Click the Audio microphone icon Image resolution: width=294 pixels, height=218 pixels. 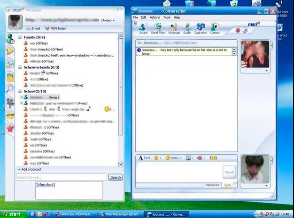pos(187,29)
